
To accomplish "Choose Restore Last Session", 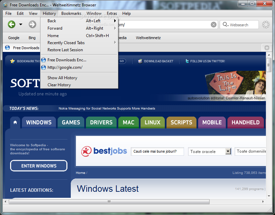I will [x=79, y=50].
